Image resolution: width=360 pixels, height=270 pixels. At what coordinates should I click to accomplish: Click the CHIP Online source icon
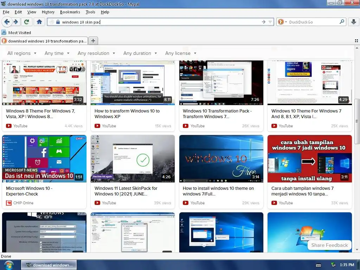coord(9,203)
